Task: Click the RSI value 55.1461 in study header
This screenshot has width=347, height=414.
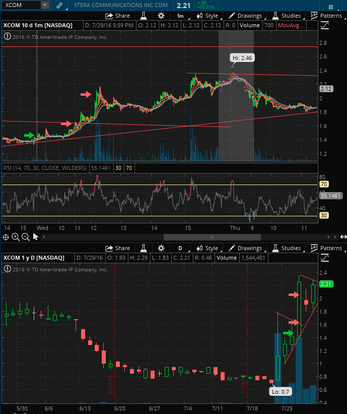Action: pyautogui.click(x=101, y=168)
